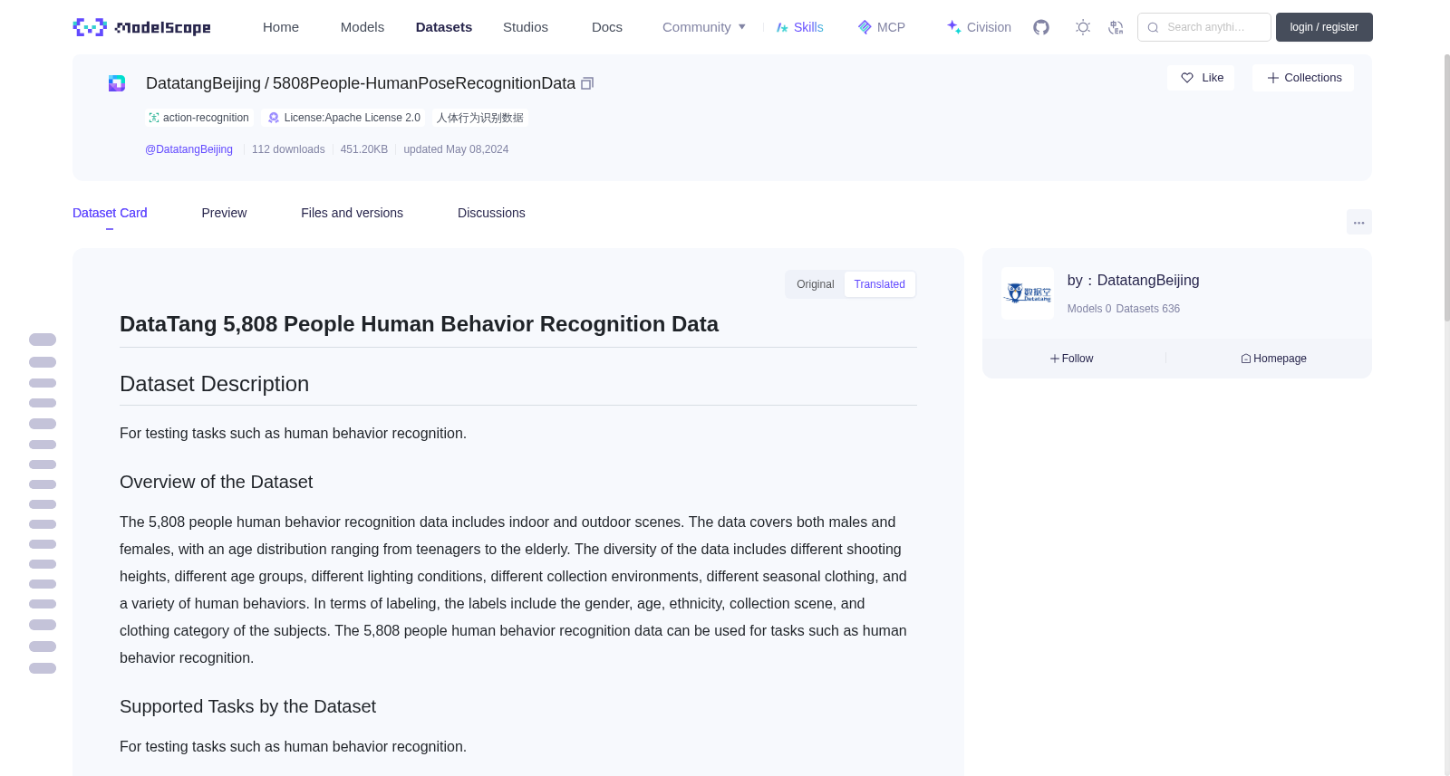Switch the card to Original language
The image size is (1450, 776).
click(816, 284)
